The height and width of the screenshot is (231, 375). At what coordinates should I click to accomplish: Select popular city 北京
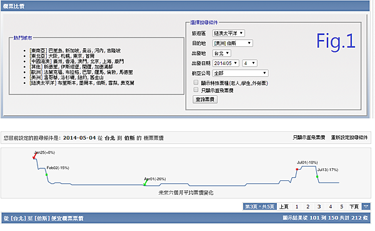pos(95,61)
